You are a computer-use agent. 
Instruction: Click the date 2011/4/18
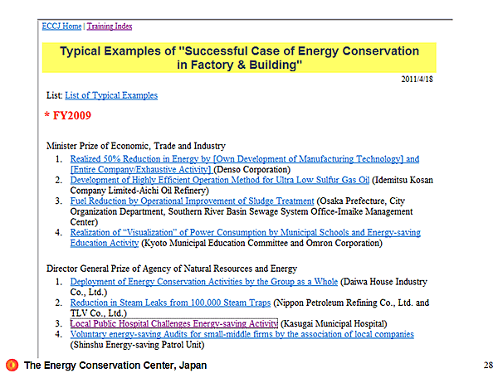tap(417, 79)
